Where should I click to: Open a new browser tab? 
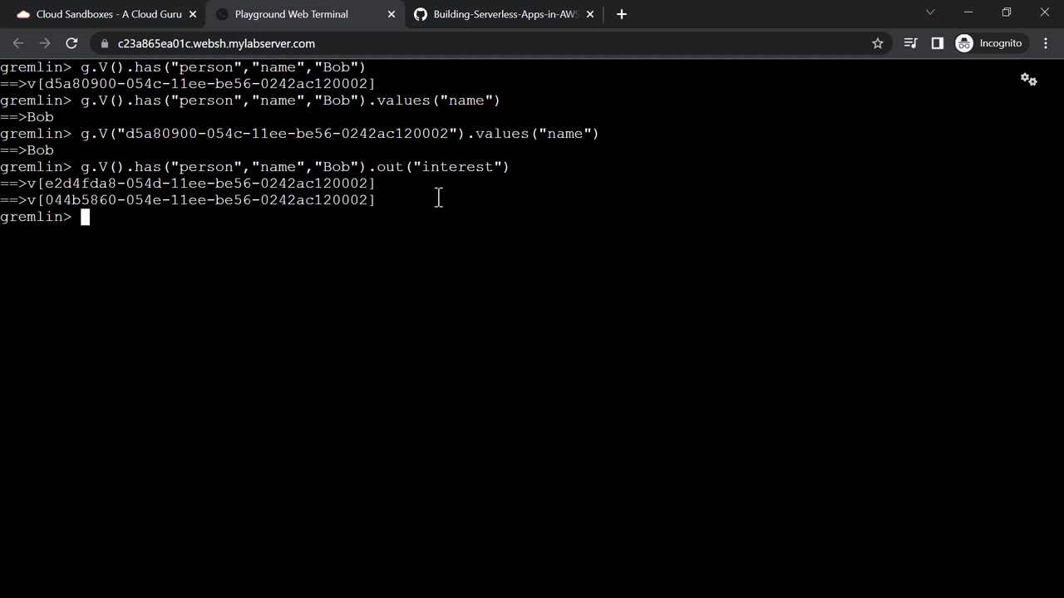[622, 14]
